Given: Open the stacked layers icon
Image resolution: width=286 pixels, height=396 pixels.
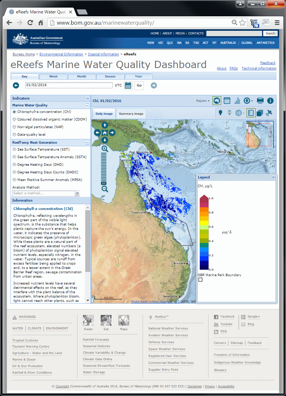Looking at the screenshot, I should [x=260, y=113].
